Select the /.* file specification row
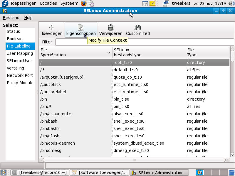Viewport: 235px width, 176px height. tap(134, 70)
